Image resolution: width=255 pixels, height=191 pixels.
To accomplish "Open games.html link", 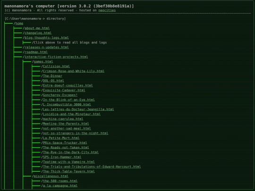I will click(x=43, y=62).
